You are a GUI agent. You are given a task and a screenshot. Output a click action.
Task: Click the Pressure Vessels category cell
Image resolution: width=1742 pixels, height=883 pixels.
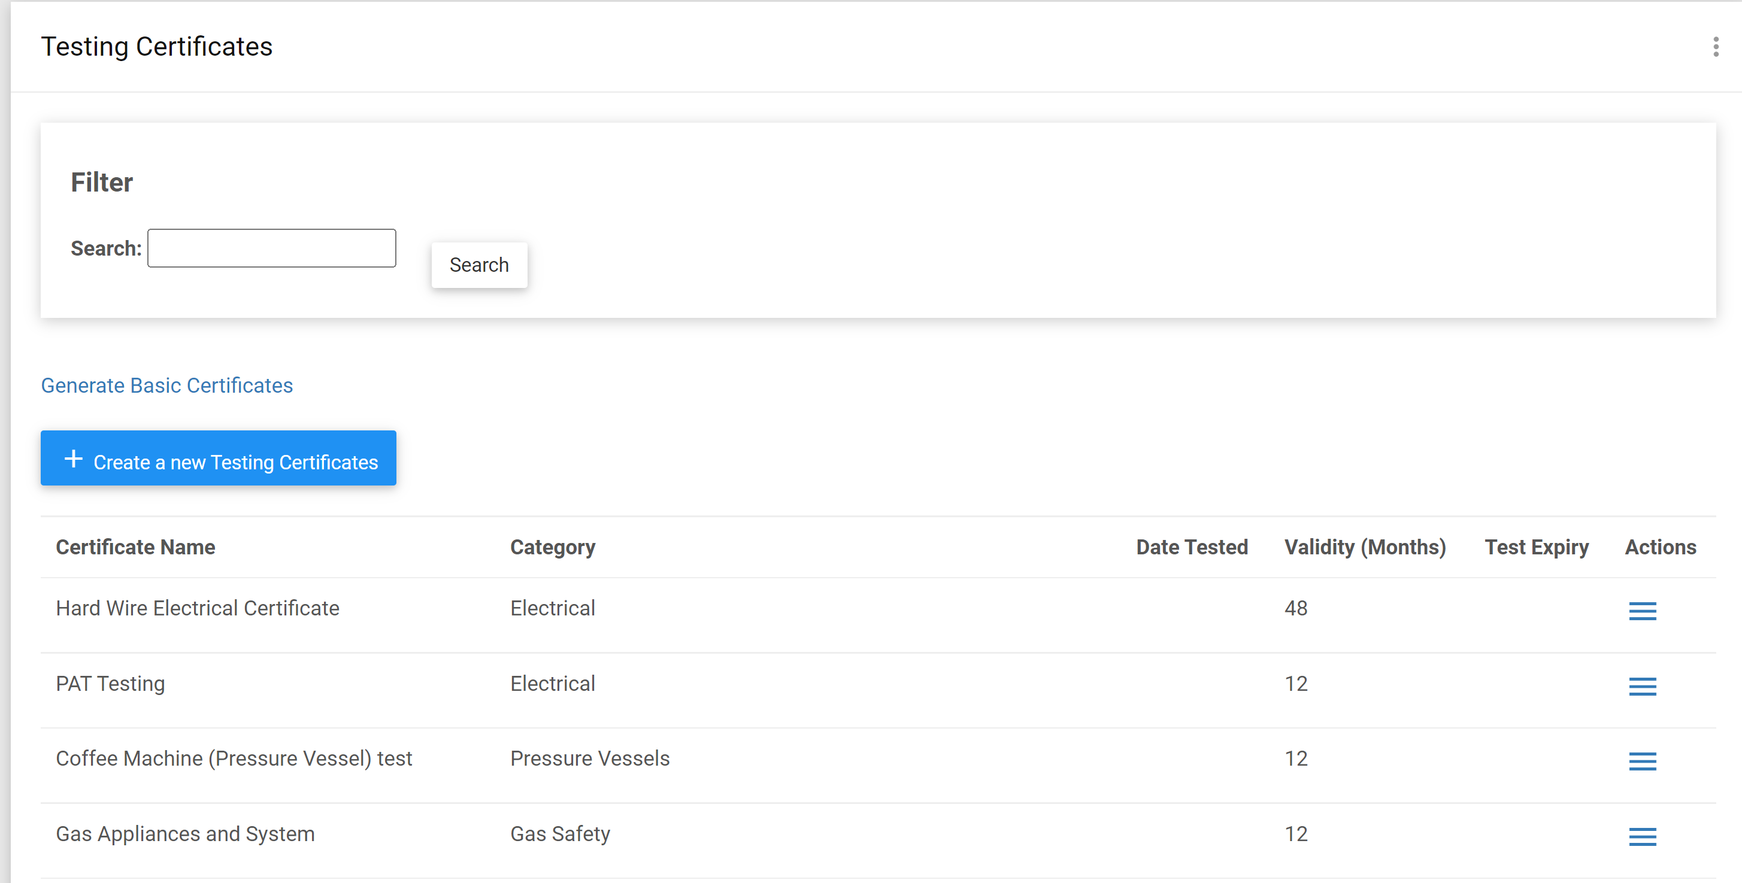pos(589,758)
